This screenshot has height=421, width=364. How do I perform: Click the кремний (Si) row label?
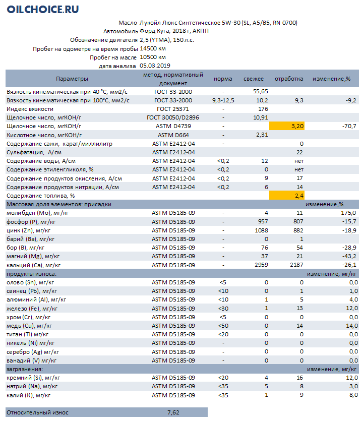click(x=33, y=378)
